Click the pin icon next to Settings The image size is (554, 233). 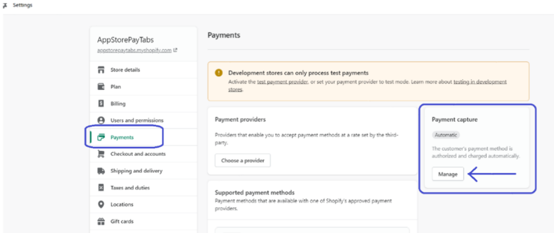point(4,5)
